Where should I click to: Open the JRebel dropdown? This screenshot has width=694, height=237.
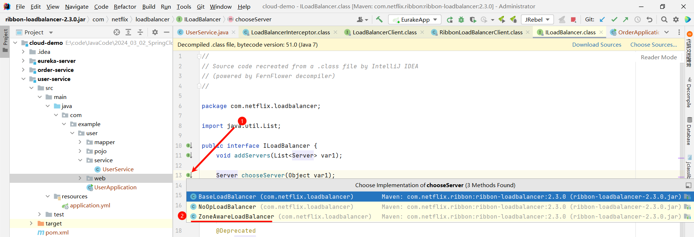coord(537,20)
